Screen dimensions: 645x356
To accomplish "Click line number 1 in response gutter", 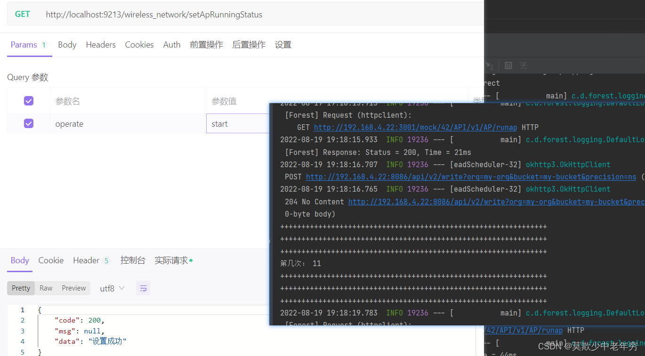I will click(22, 310).
